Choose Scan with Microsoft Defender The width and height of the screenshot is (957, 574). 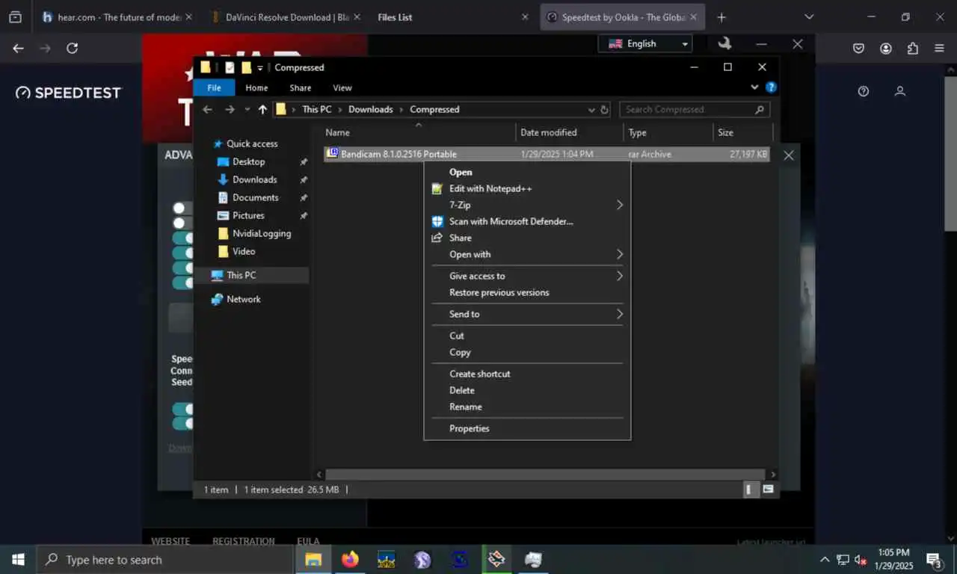click(527, 221)
